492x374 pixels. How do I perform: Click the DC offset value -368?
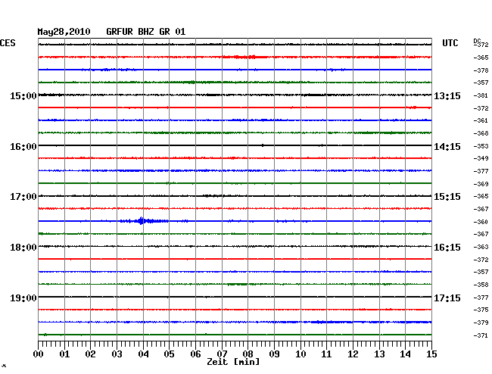481,133
